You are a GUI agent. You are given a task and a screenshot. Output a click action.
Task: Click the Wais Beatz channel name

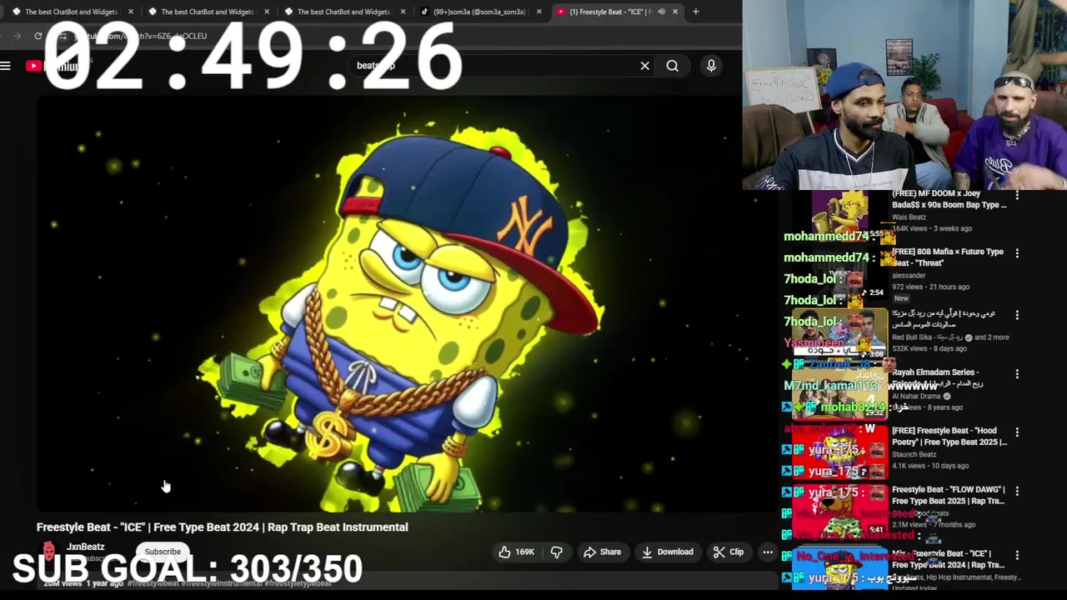(x=909, y=217)
